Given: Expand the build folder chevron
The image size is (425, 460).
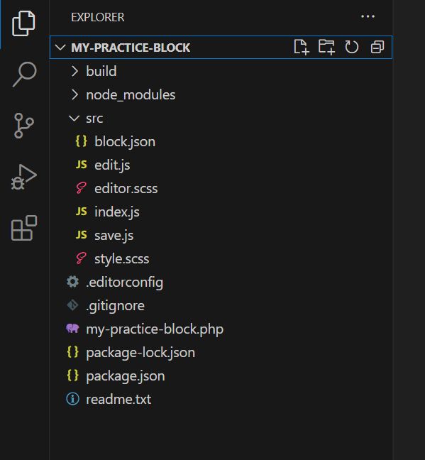Looking at the screenshot, I should (74, 71).
